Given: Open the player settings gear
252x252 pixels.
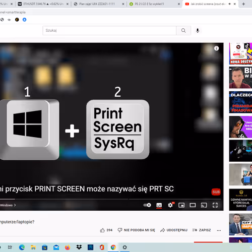Looking at the screenshot, I should point(170,205).
